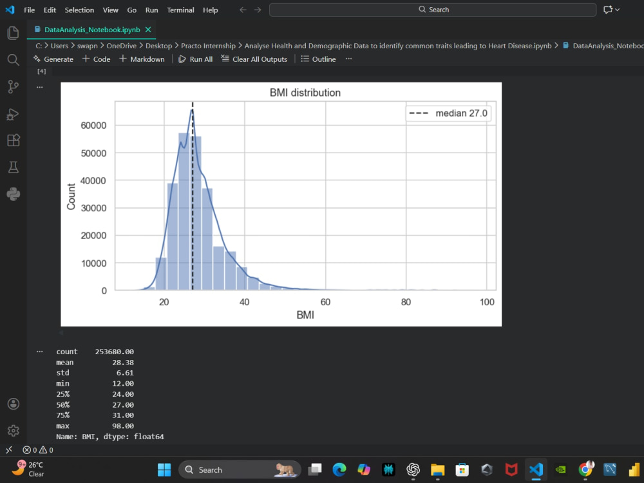Click the BMI distribution plot image
Image resolution: width=644 pixels, height=483 pixels.
pos(281,205)
